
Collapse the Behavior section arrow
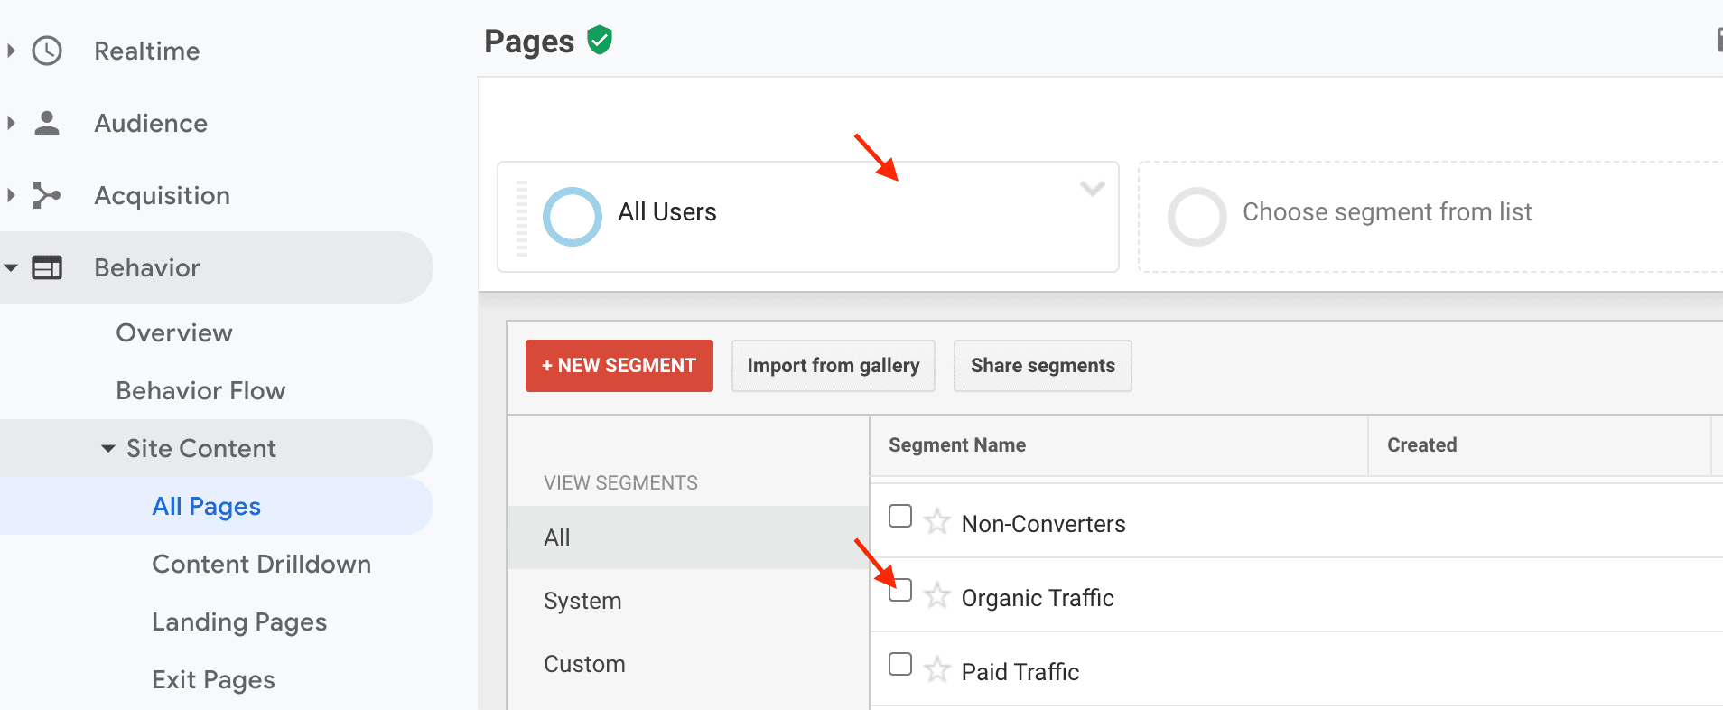pos(11,267)
